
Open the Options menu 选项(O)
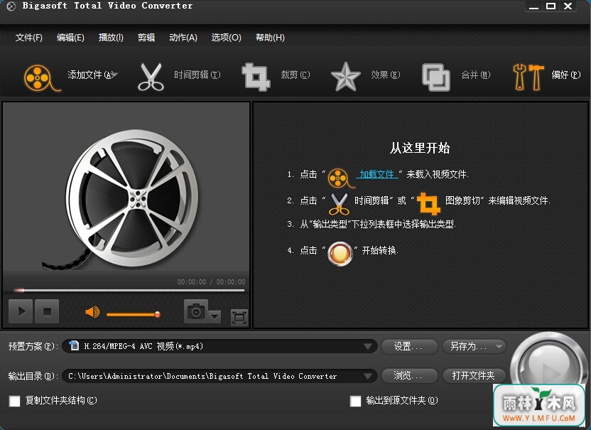[226, 38]
